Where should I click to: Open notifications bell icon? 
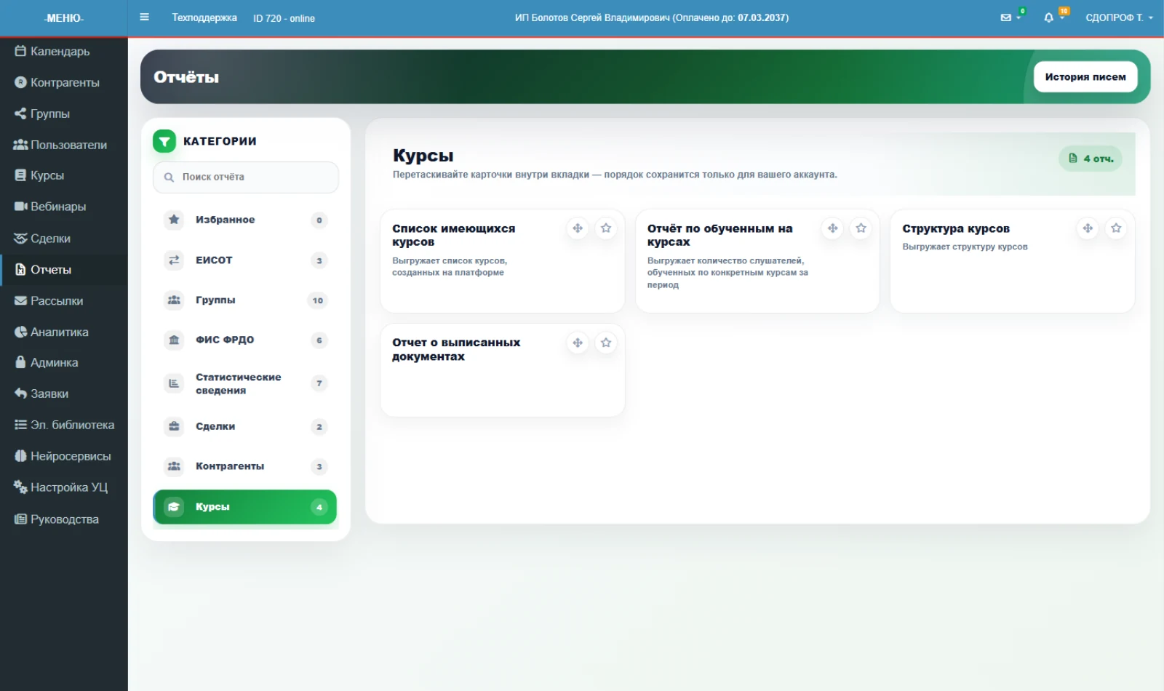tap(1048, 17)
